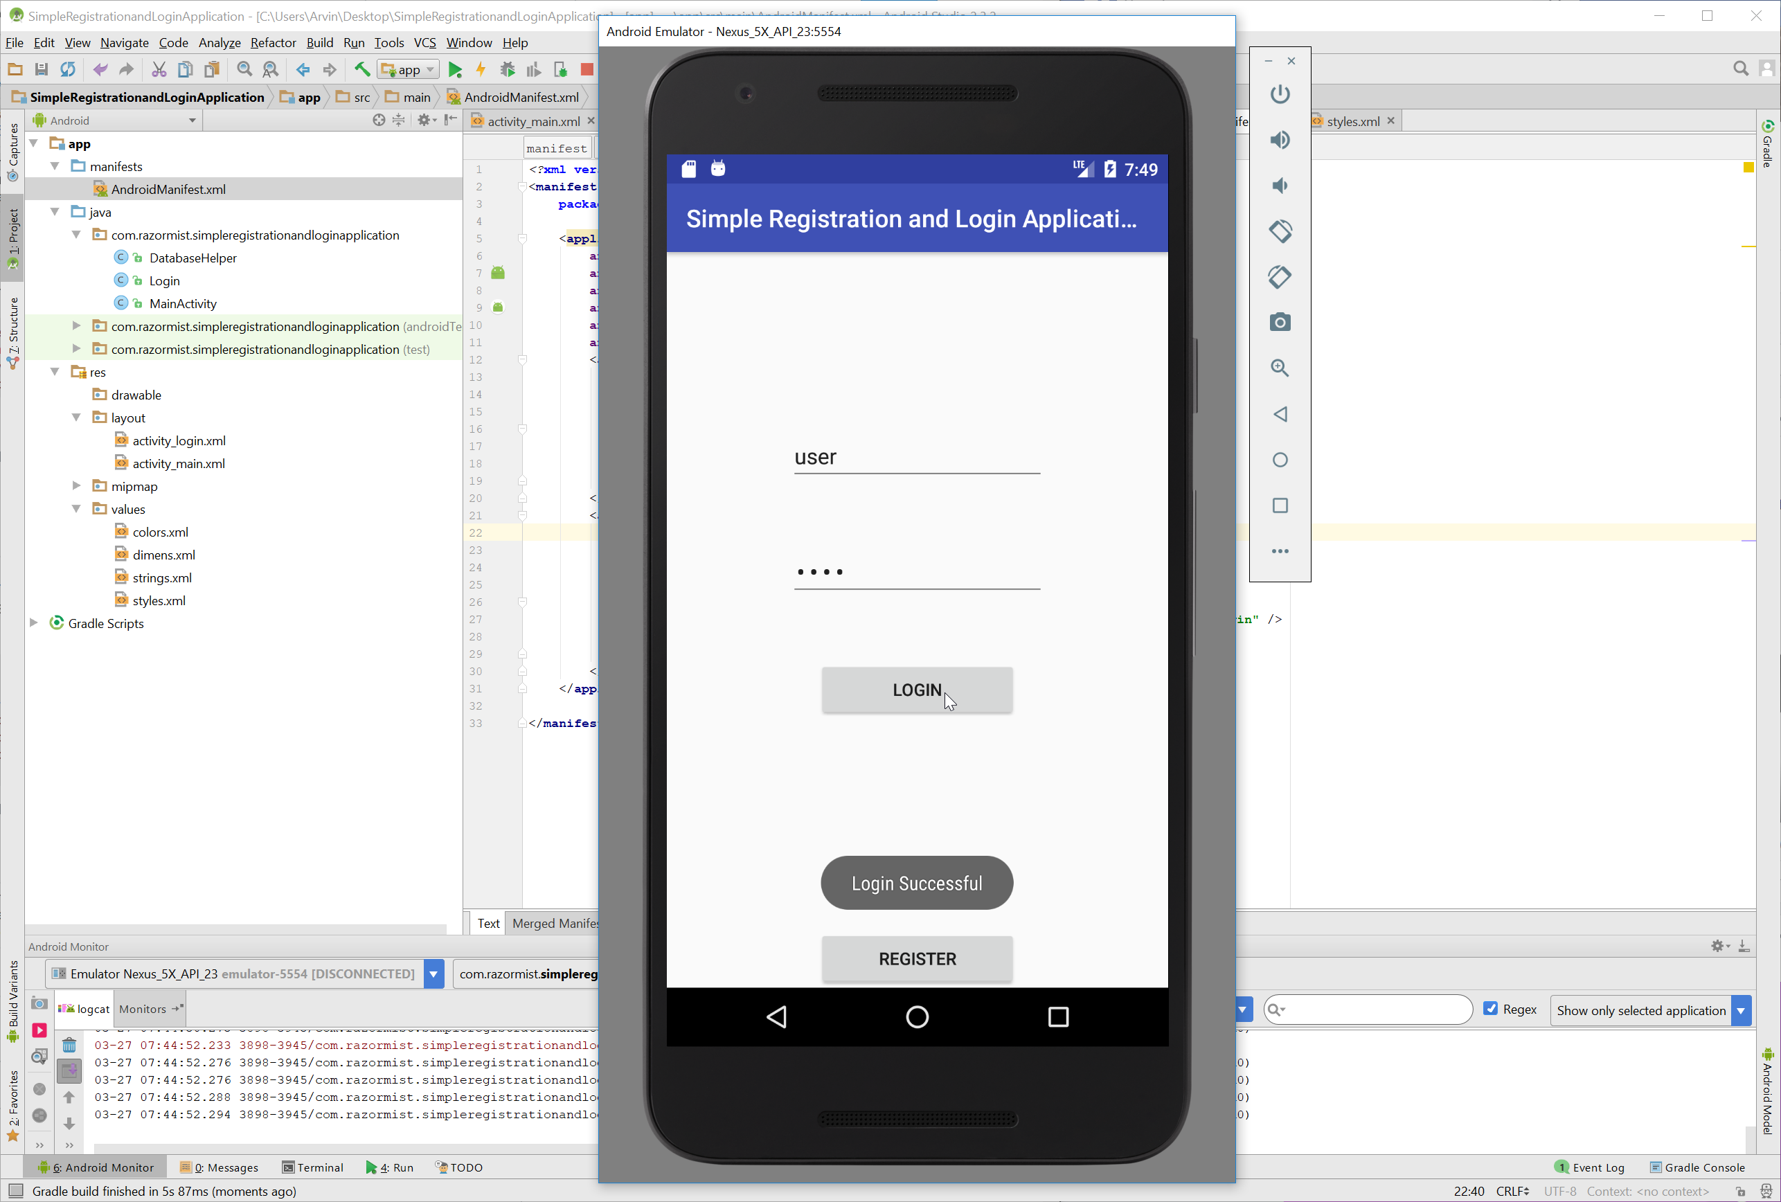Click the REGISTER button in emulator
This screenshot has height=1202, width=1781.
coord(916,959)
